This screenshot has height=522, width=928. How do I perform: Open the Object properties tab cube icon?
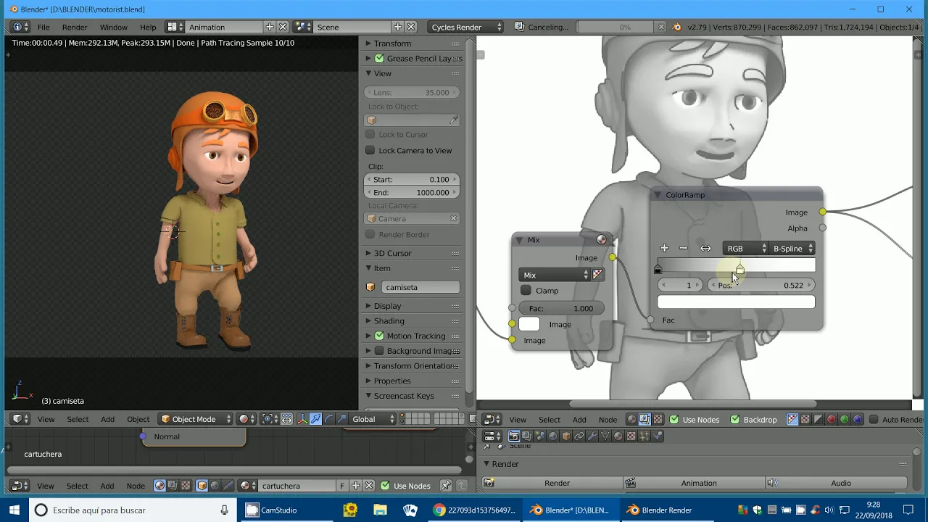coord(566,436)
